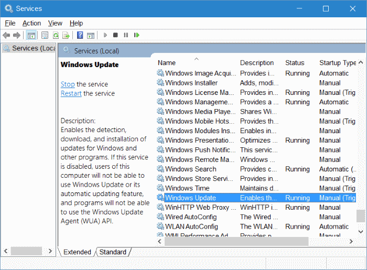Select Services (Local) in left tree
The width and height of the screenshot is (367, 270).
tap(29, 48)
